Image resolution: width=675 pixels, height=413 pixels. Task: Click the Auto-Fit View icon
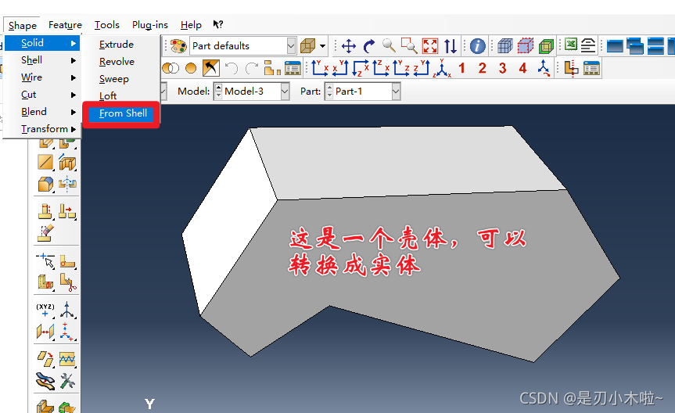click(x=430, y=46)
